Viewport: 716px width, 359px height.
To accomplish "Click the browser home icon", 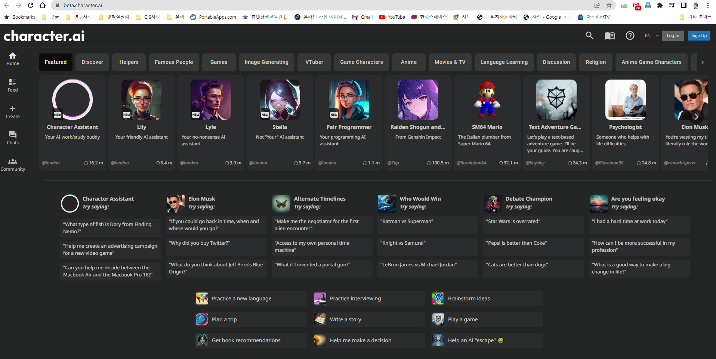I will pyautogui.click(x=43, y=5).
